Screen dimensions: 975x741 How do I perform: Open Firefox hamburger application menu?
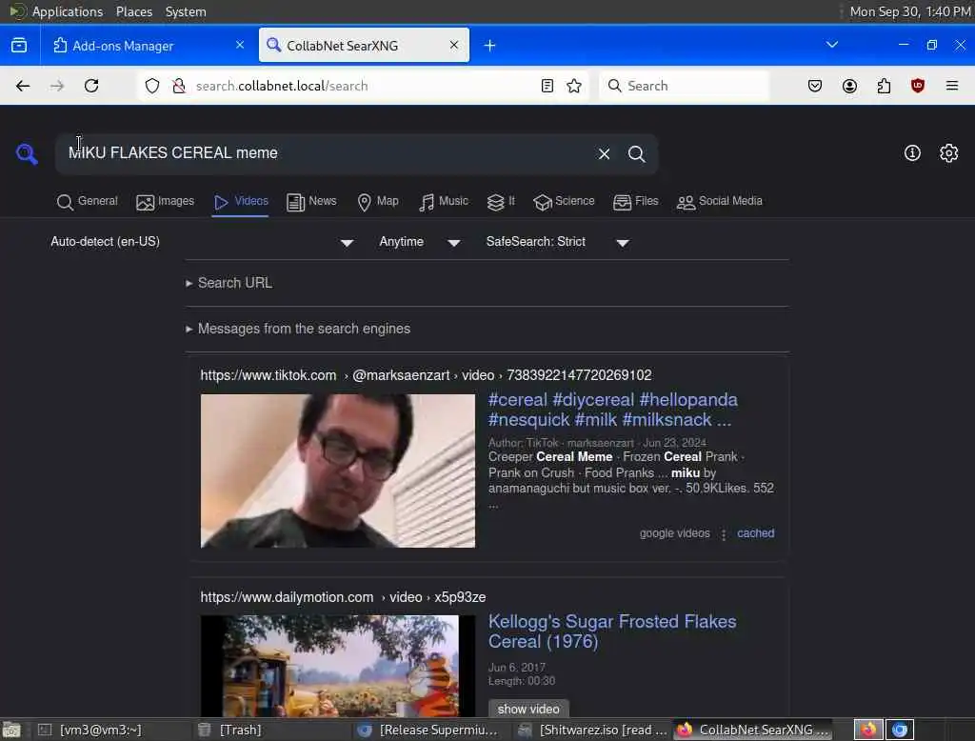[x=952, y=86]
